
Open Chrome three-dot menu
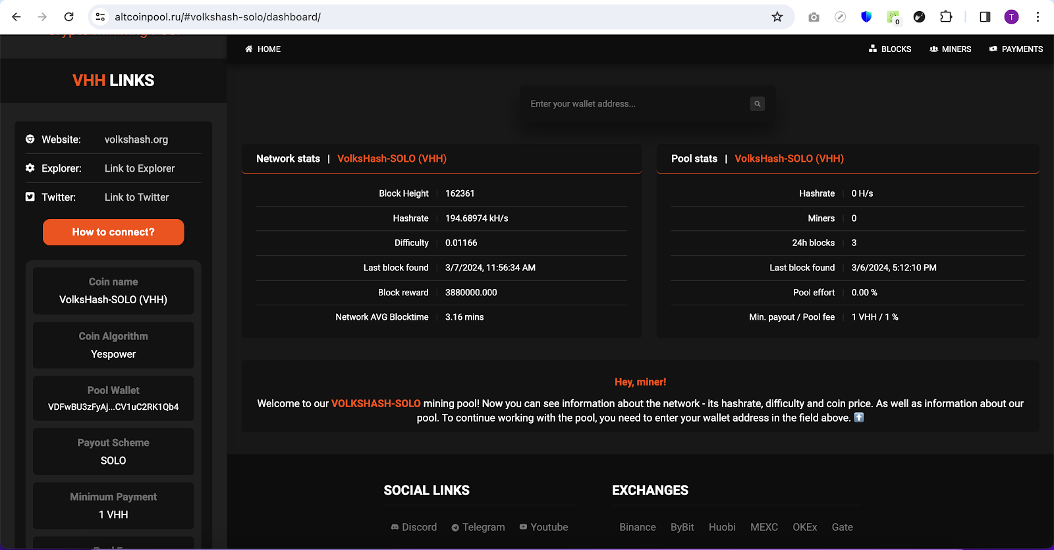click(x=1038, y=17)
